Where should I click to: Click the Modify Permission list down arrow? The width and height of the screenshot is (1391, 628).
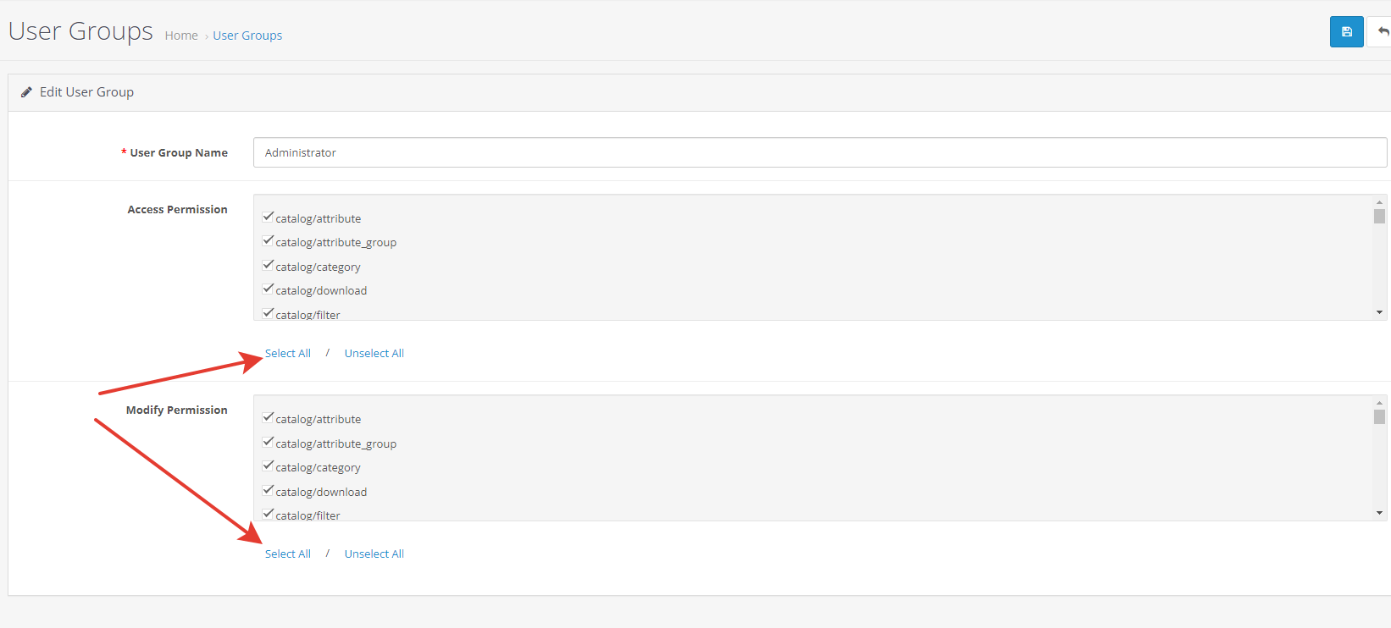coord(1379,513)
